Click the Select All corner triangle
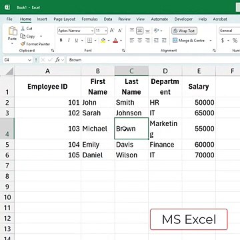Image resolution: width=240 pixels, height=240 pixels. click(9, 71)
